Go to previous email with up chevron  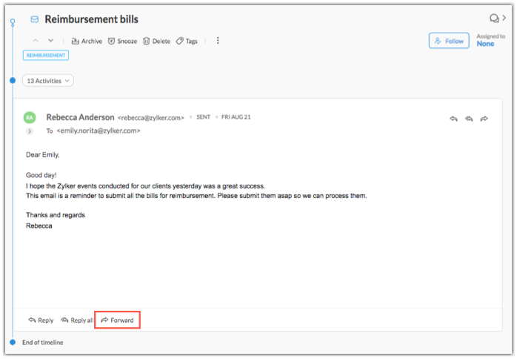coord(36,41)
